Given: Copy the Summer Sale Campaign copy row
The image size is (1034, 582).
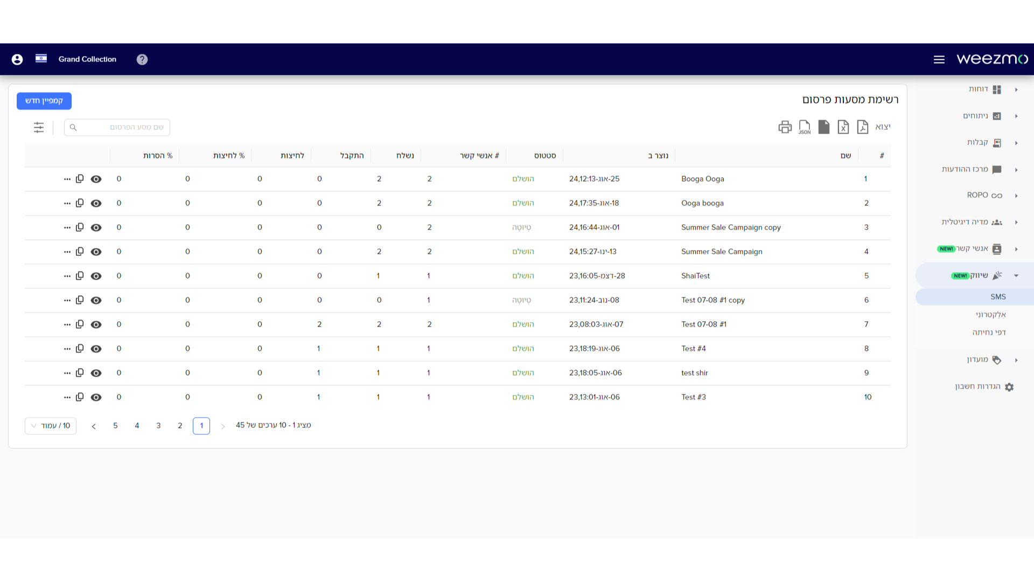Looking at the screenshot, I should tap(80, 227).
